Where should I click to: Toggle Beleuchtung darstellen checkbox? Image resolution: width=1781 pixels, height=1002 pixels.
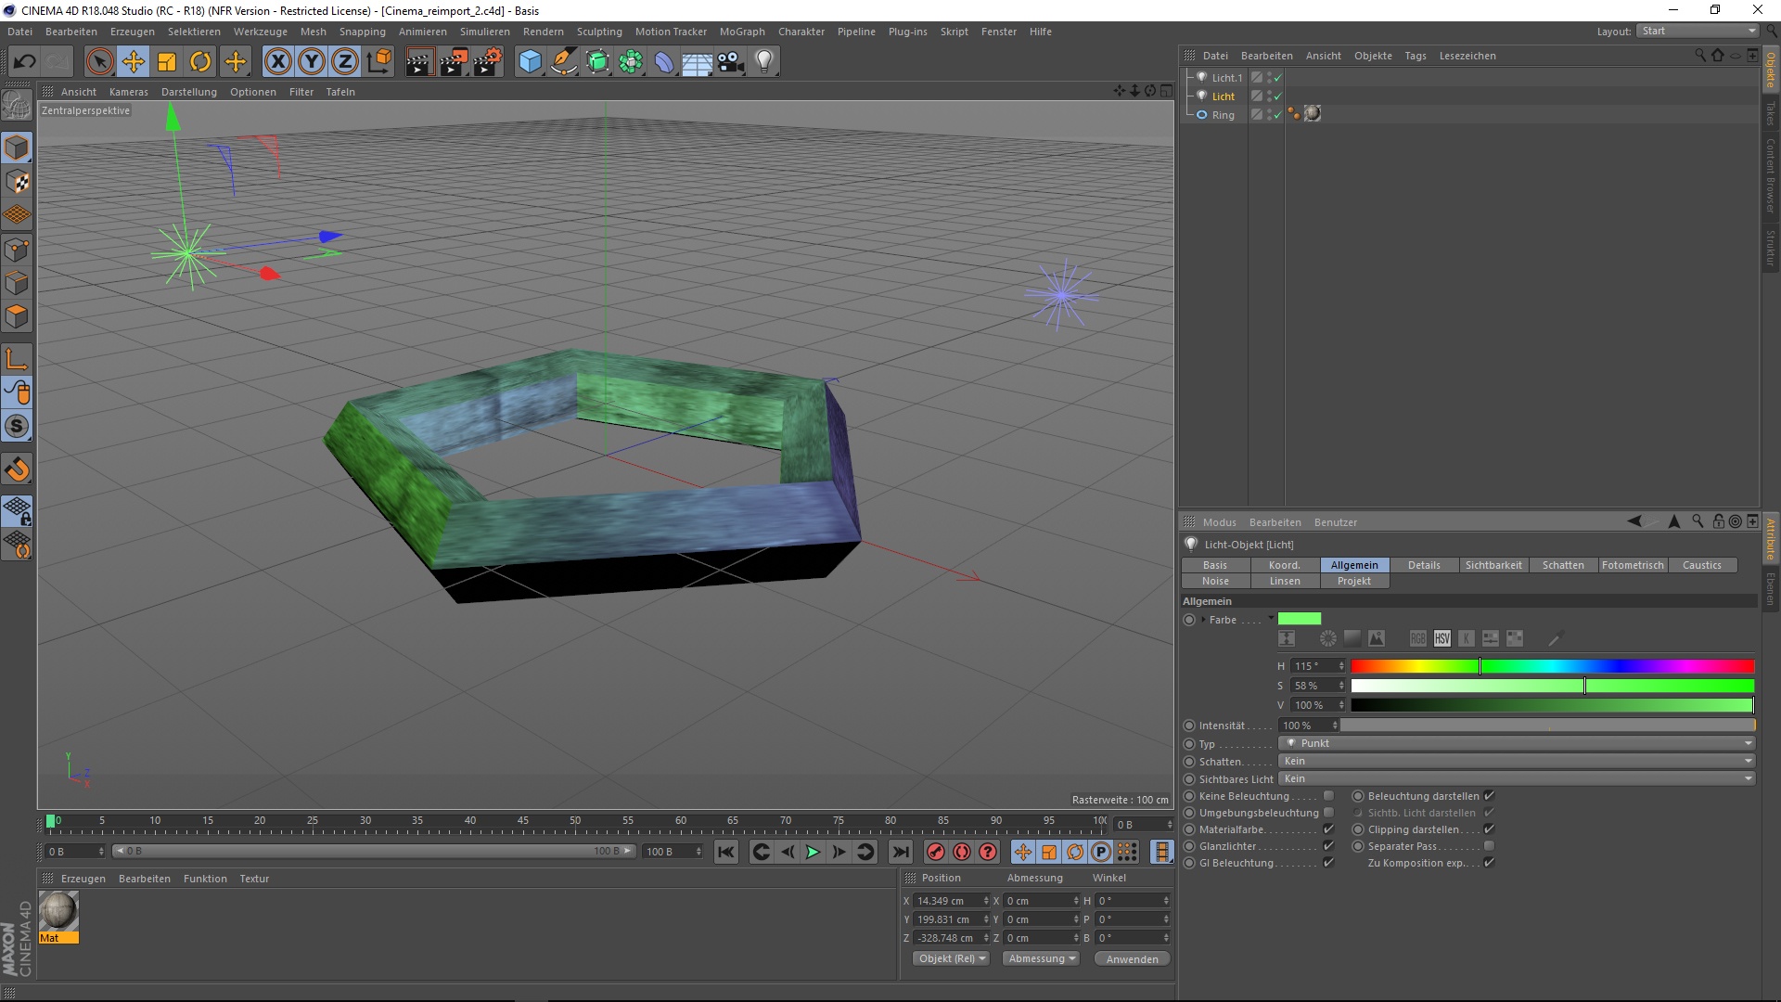click(x=1489, y=796)
